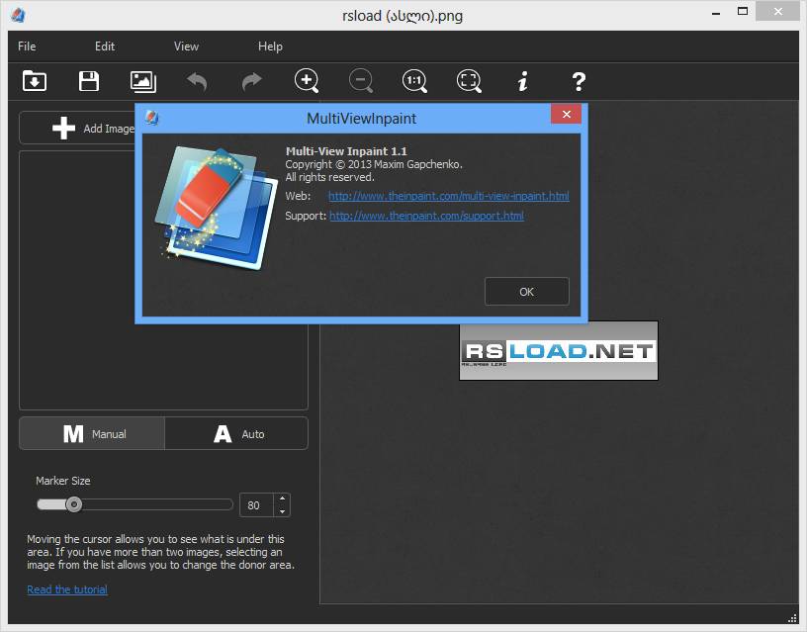The width and height of the screenshot is (807, 632).
Task: Decrease marker size with down arrow
Action: coord(282,511)
